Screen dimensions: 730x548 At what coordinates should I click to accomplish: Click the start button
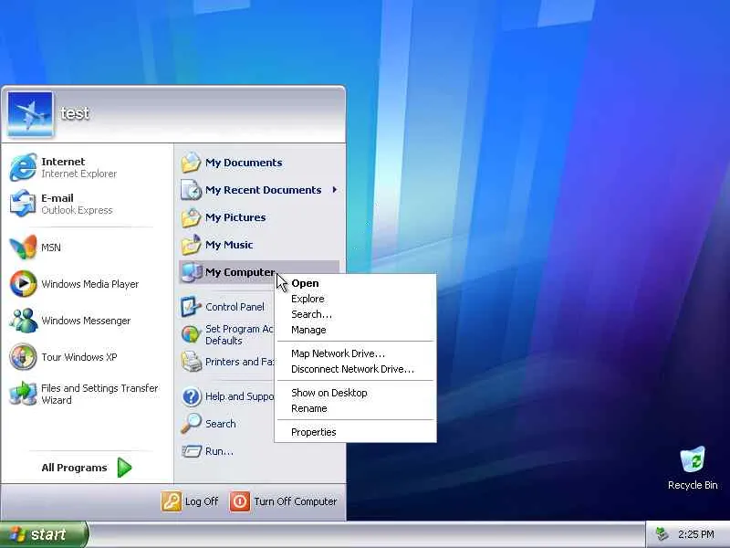click(x=44, y=534)
